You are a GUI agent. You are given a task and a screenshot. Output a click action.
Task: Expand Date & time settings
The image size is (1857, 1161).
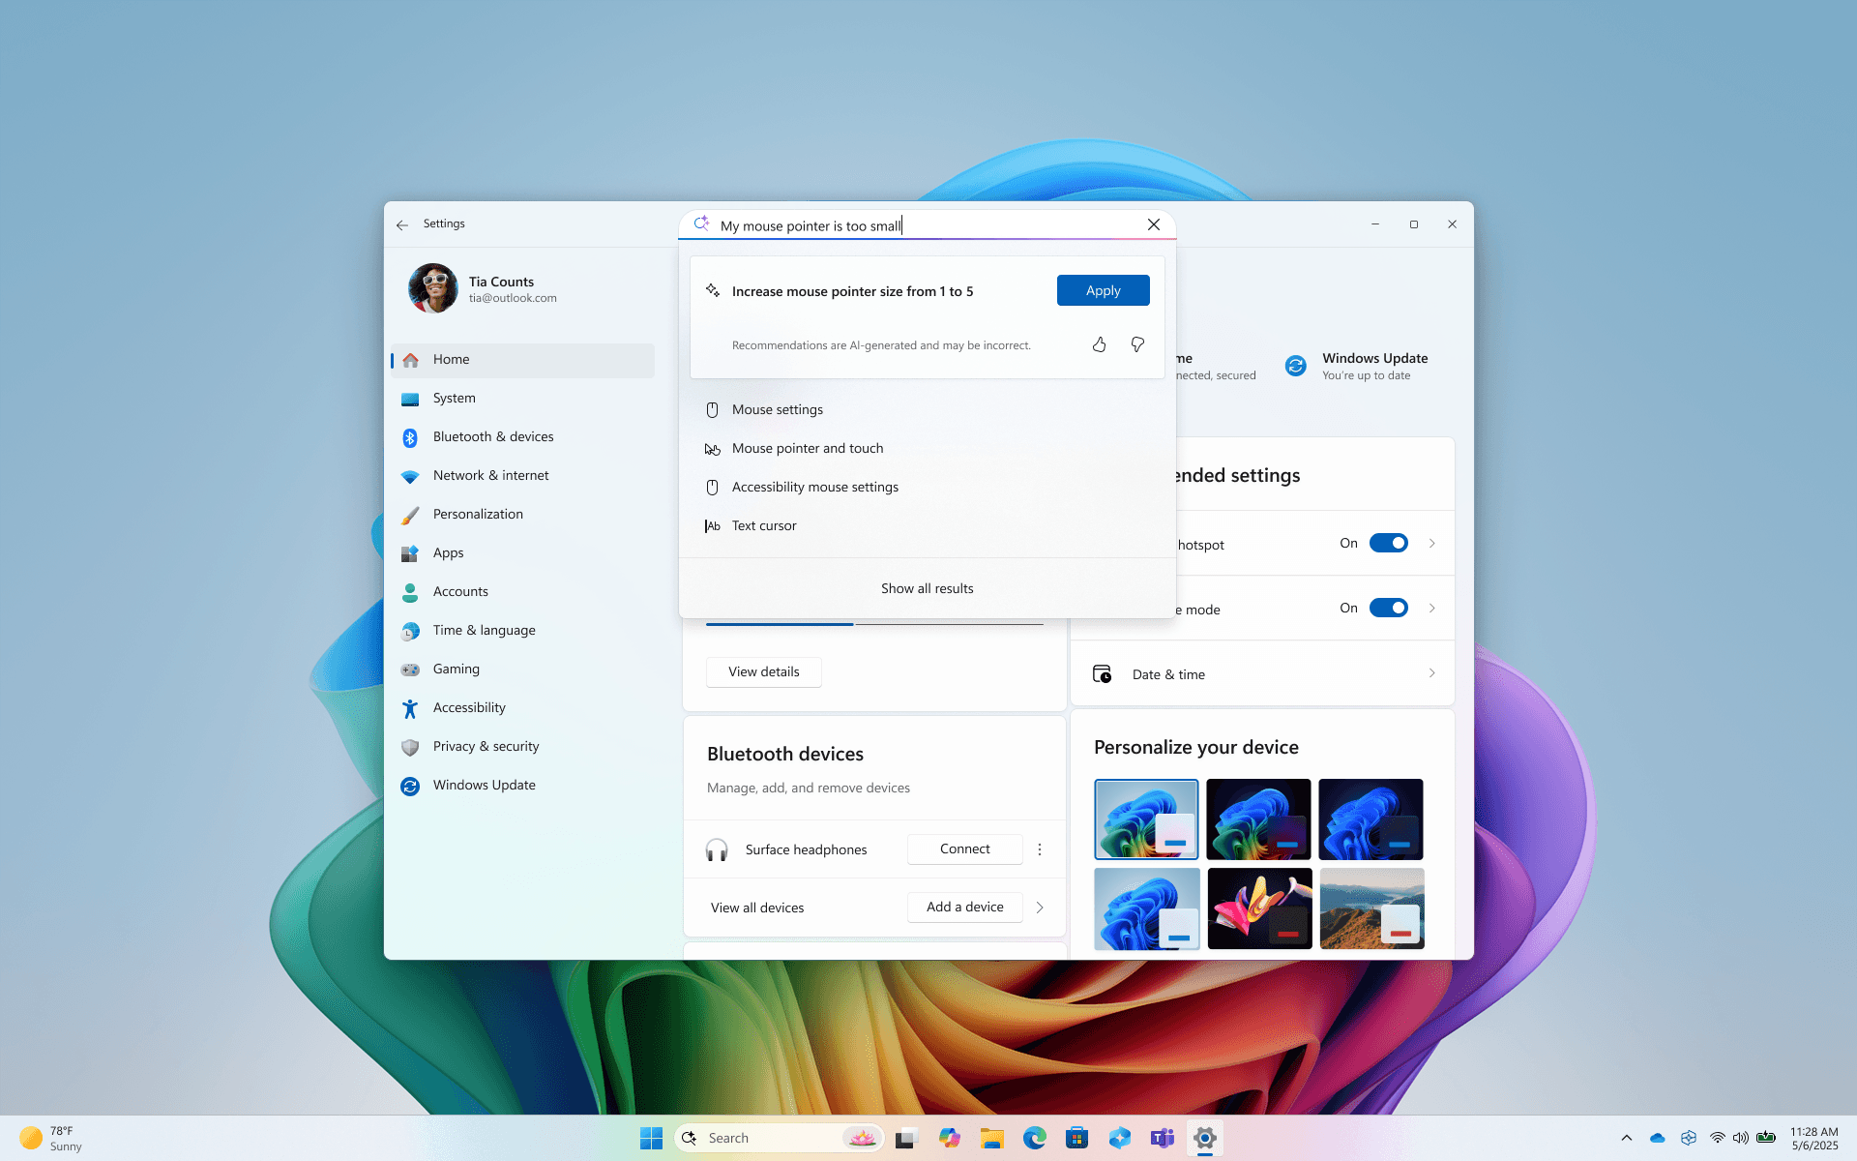tap(1432, 673)
